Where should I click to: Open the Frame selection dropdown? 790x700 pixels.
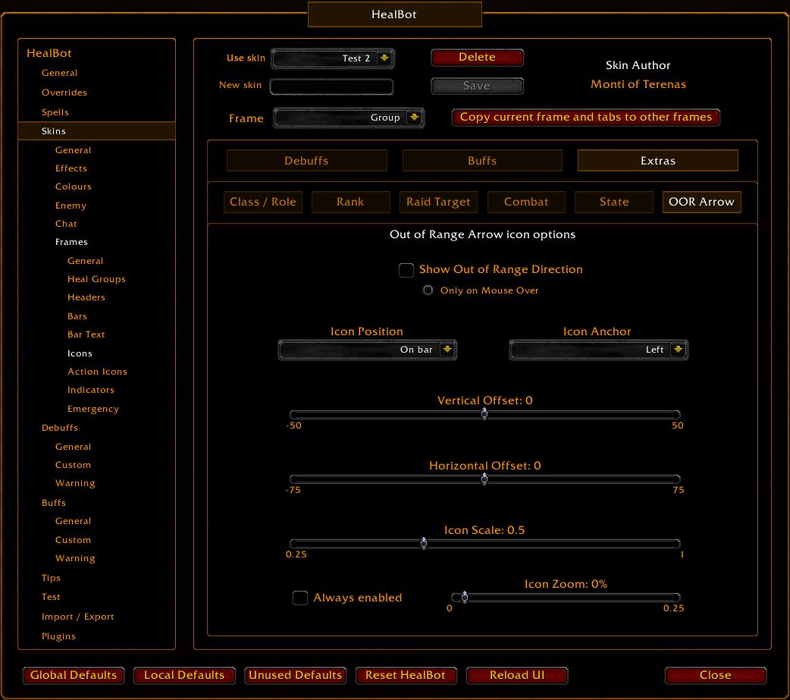click(414, 118)
